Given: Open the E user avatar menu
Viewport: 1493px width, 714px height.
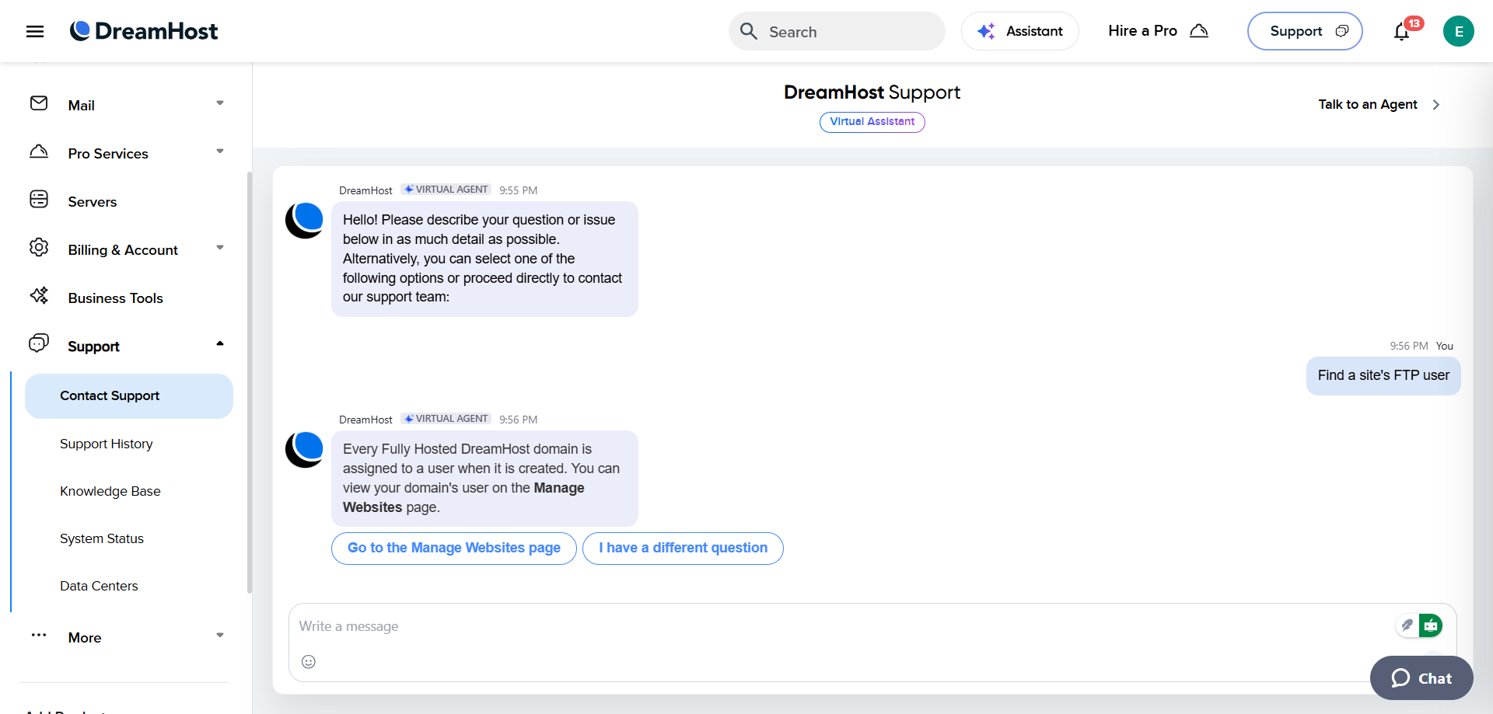Looking at the screenshot, I should pos(1459,31).
